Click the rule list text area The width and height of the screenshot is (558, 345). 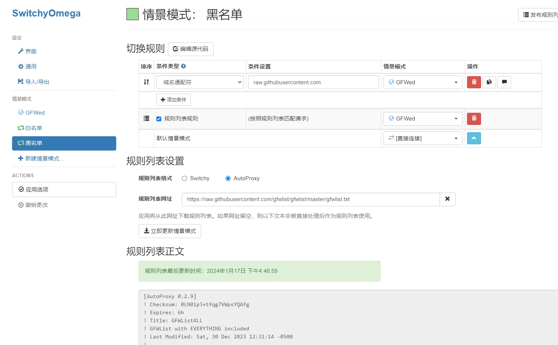348,318
